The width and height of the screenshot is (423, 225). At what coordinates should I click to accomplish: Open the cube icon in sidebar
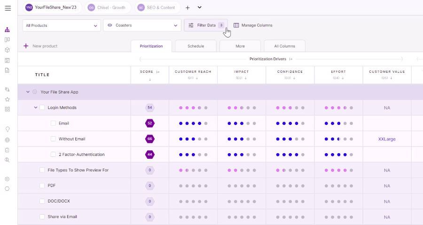pos(7,50)
